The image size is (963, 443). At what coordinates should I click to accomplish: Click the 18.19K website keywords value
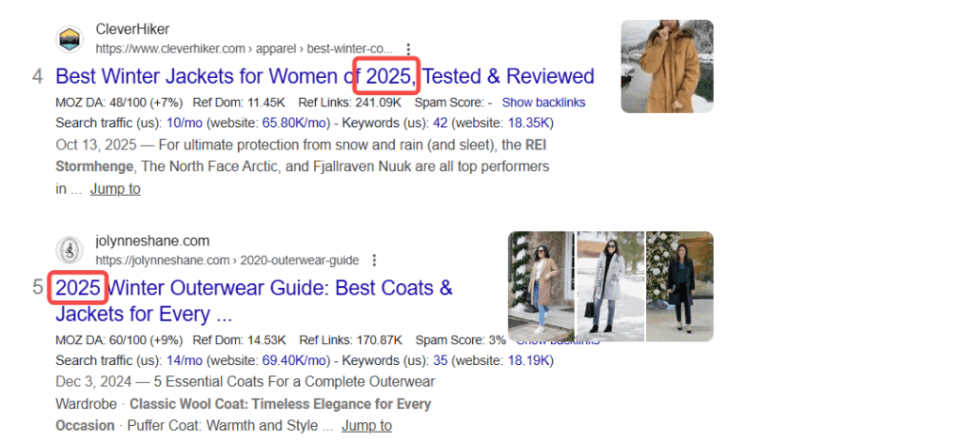530,360
